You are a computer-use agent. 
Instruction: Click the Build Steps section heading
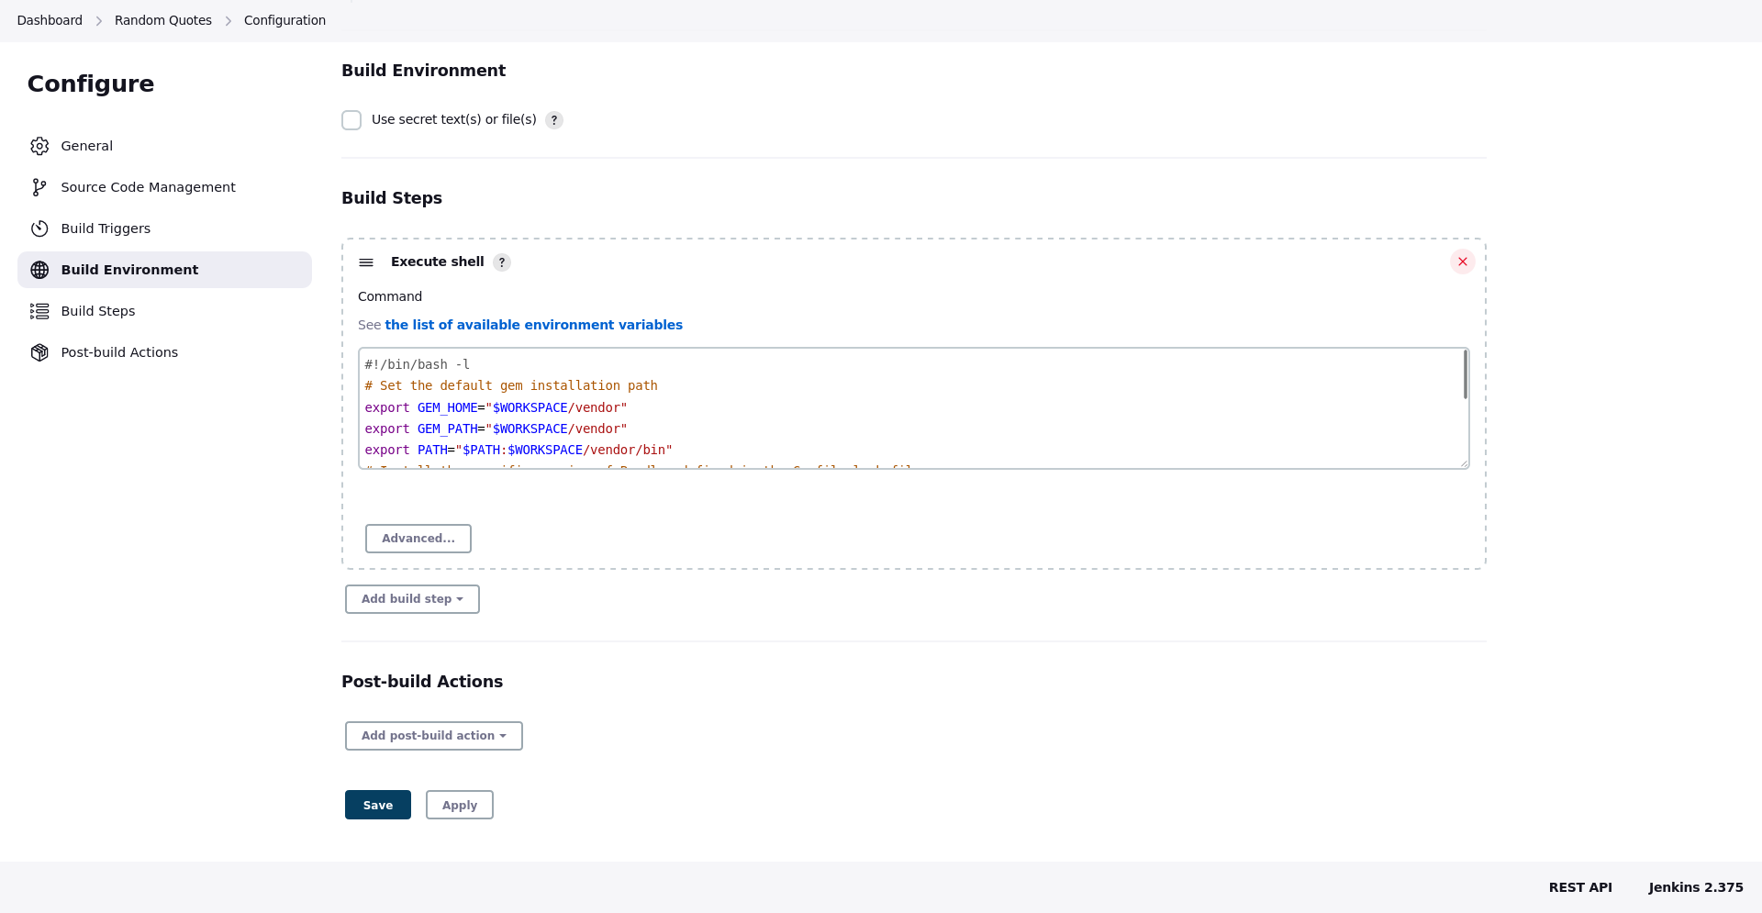click(392, 198)
